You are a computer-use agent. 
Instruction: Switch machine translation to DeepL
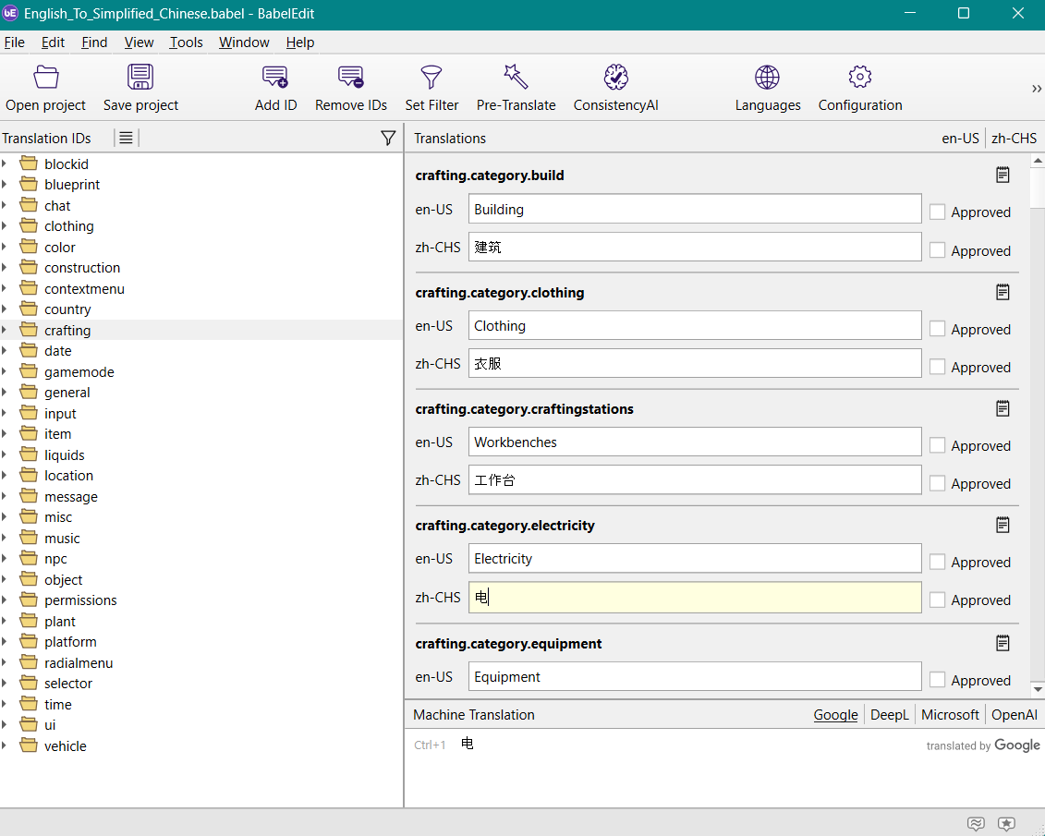tap(889, 715)
